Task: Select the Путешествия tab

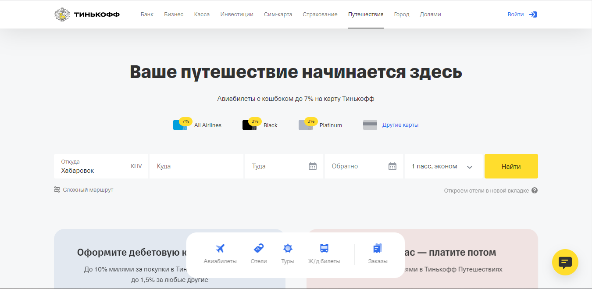Action: point(366,14)
